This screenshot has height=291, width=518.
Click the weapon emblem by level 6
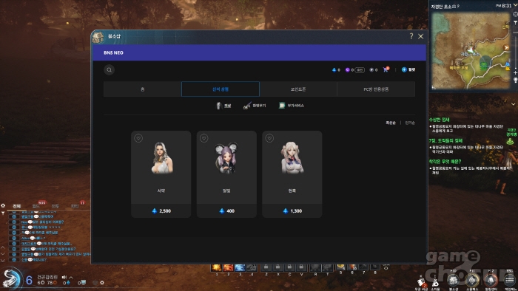tap(12, 278)
